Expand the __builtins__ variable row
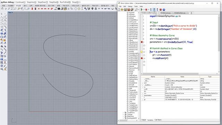This screenshot has width=222, height=125. pyautogui.click(x=143, y=85)
